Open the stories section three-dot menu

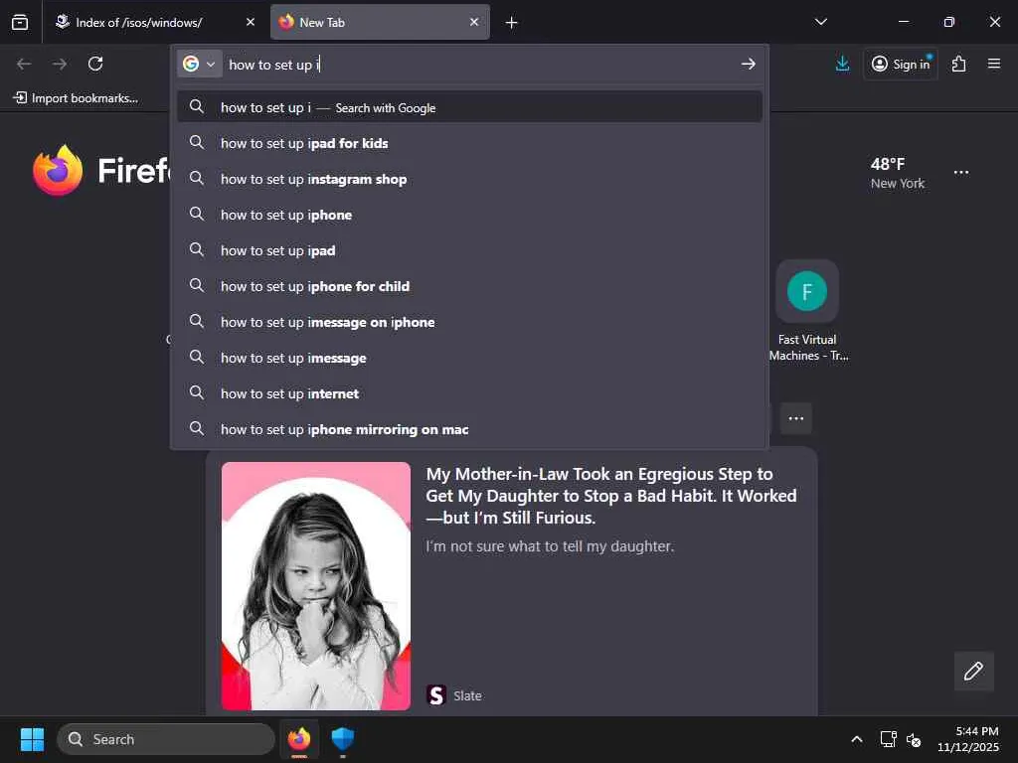[x=796, y=418]
